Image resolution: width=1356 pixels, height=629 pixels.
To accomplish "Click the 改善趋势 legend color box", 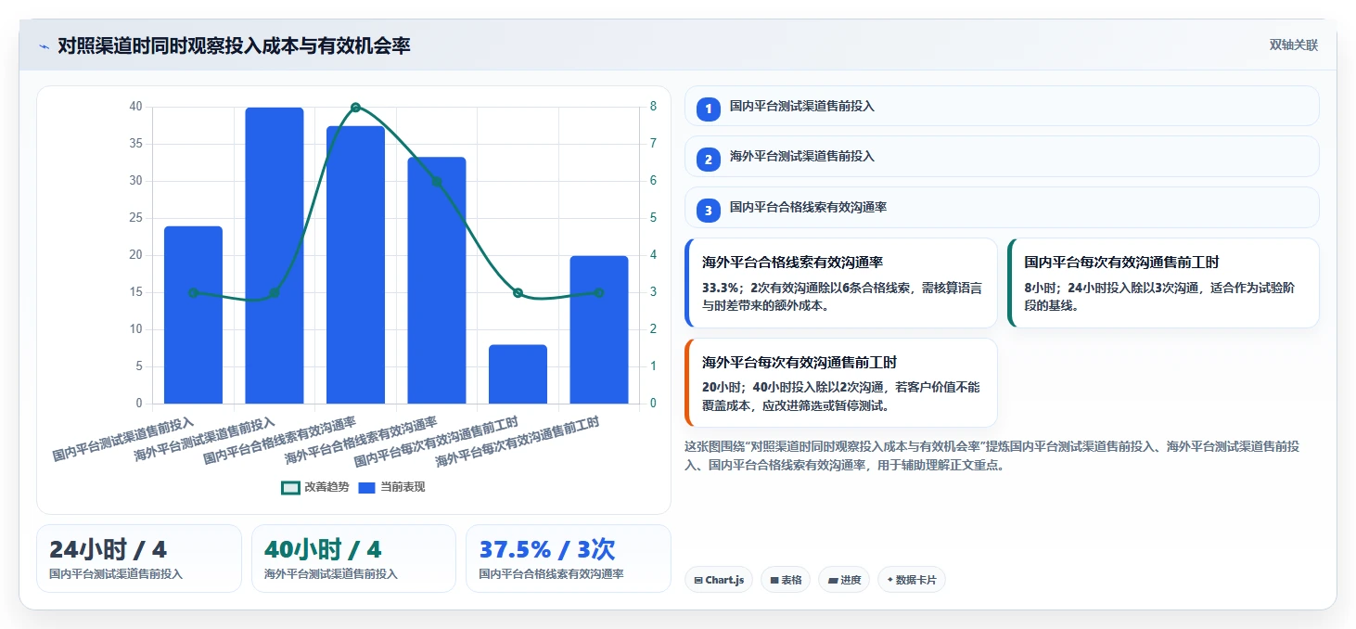I will coord(290,487).
